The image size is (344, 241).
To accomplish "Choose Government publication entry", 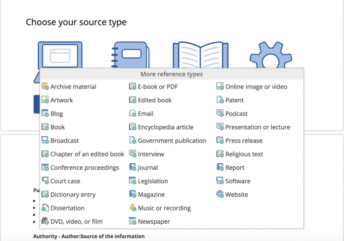I will [x=172, y=141].
